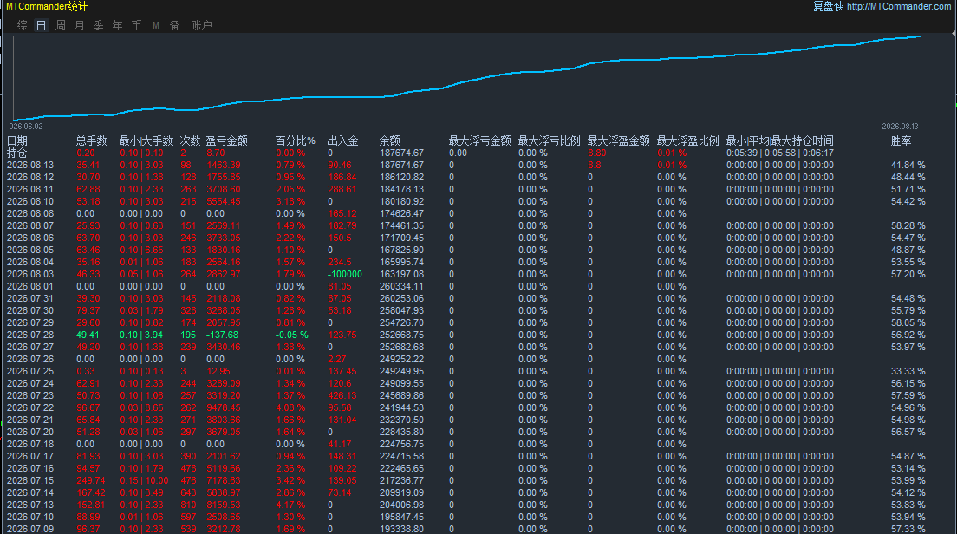Image resolution: width=957 pixels, height=534 pixels.
Task: Click the 最大浮亏金额 column header
Action: click(x=479, y=140)
